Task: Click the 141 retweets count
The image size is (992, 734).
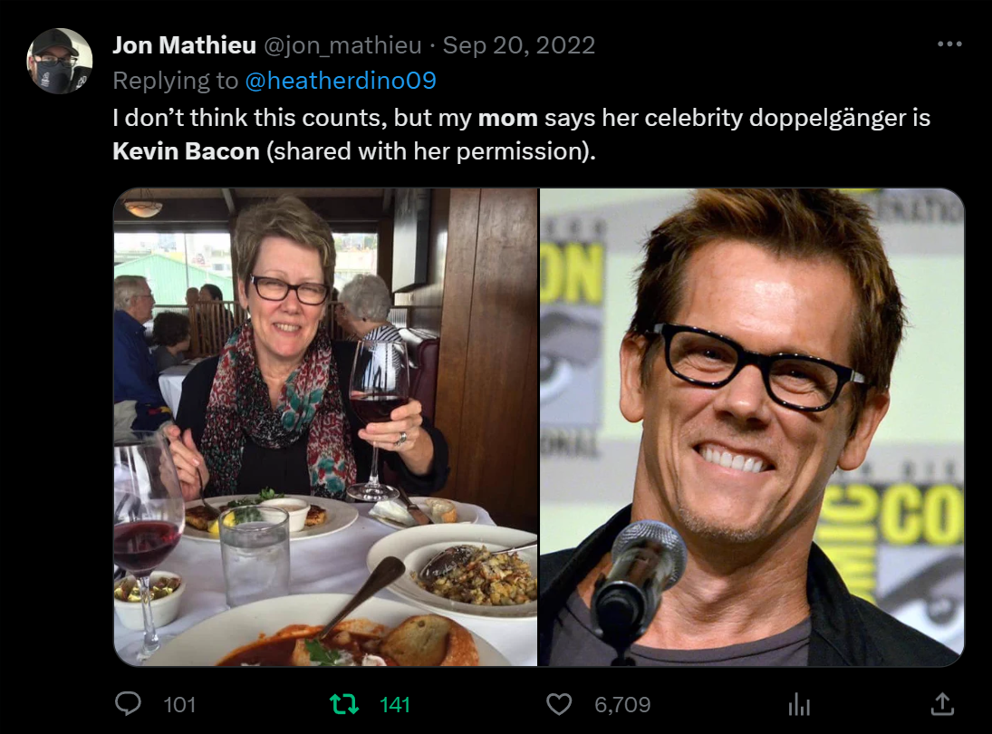Action: click(x=395, y=704)
